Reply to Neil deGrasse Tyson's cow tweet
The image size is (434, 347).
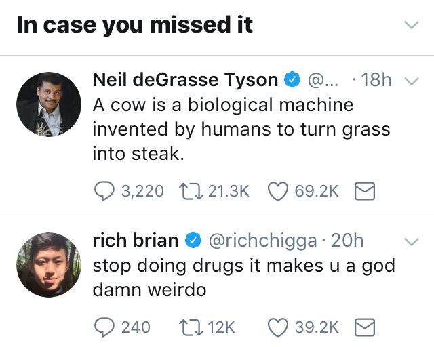point(105,191)
